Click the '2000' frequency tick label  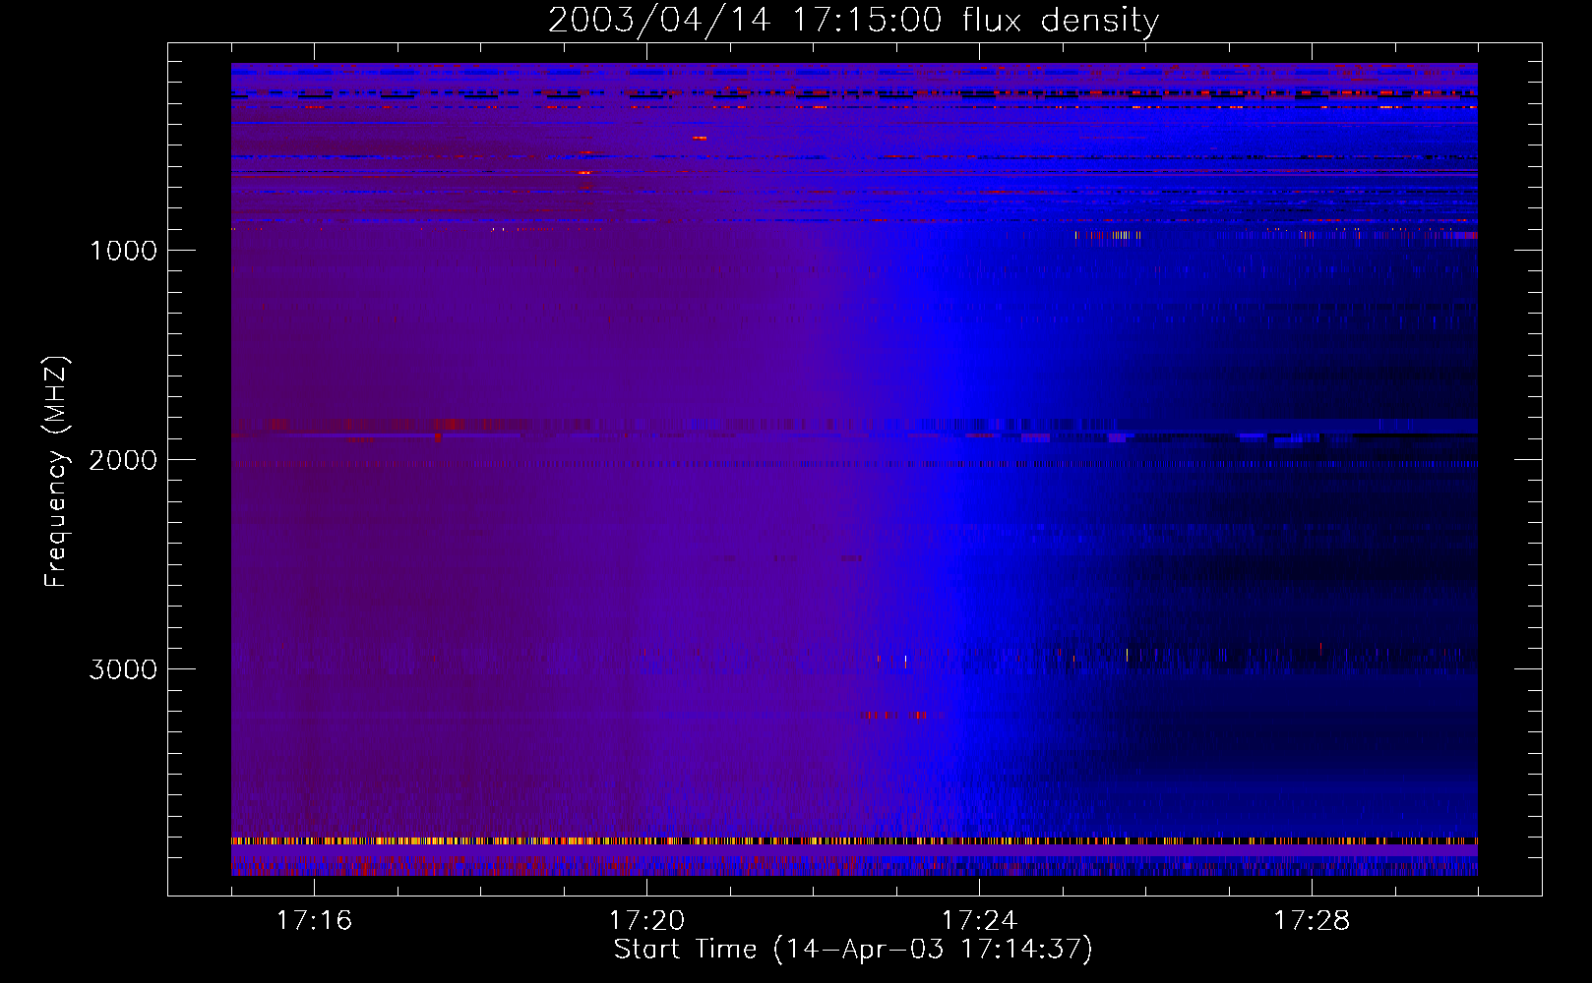(123, 460)
